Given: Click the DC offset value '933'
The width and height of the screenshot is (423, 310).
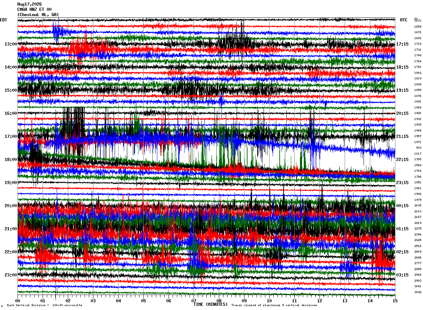Looking at the screenshot, I should 418,148.
